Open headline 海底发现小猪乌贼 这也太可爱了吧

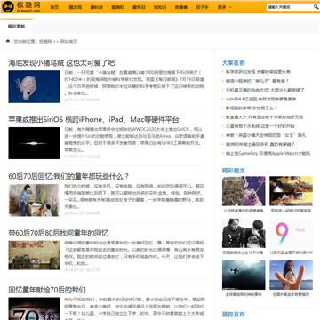pyautogui.click(x=61, y=63)
